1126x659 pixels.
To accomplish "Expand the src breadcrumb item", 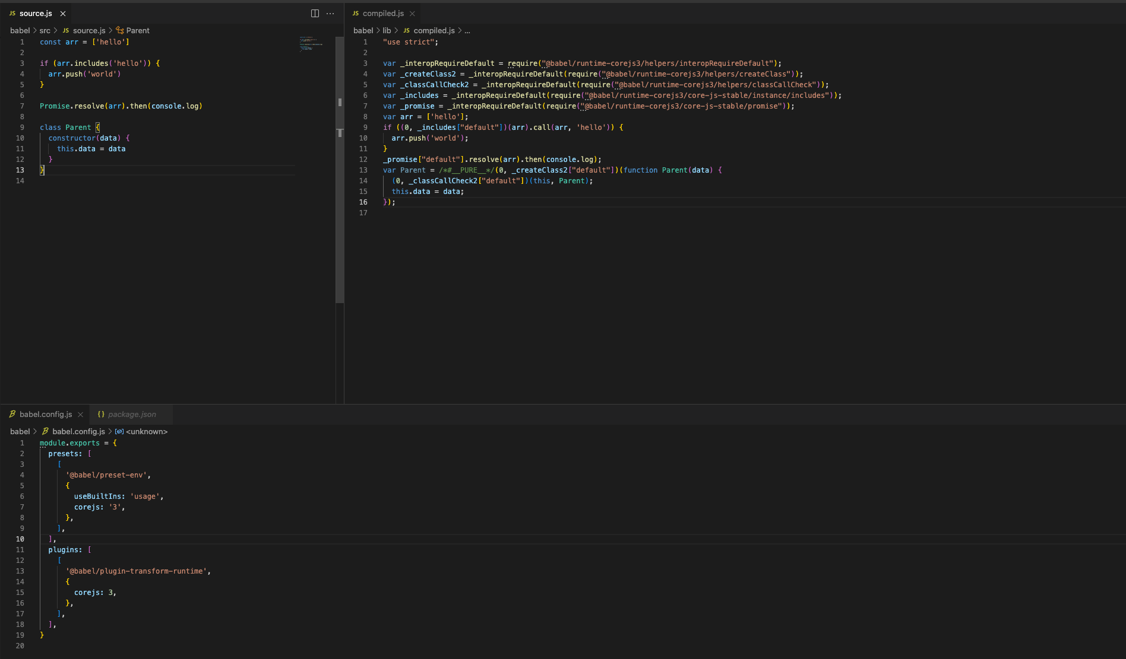I will [x=45, y=30].
